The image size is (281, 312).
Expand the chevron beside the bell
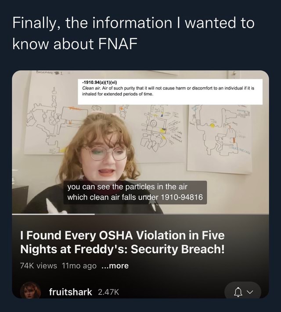pos(250,292)
